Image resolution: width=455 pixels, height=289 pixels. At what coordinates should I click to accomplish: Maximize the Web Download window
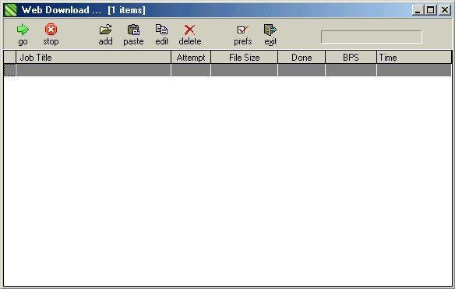[x=431, y=10]
